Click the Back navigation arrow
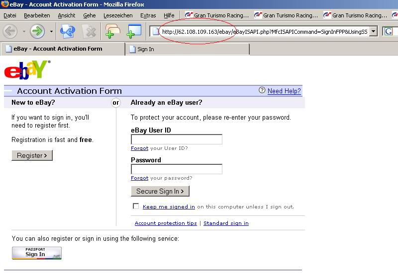Image resolution: width=398 pixels, height=273 pixels. coord(10,31)
